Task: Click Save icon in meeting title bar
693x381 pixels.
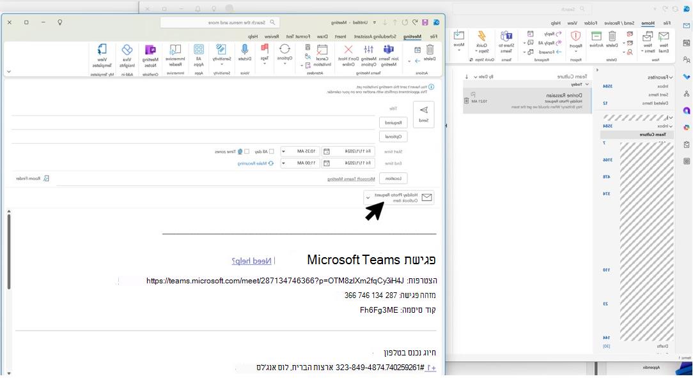Action: click(x=424, y=22)
